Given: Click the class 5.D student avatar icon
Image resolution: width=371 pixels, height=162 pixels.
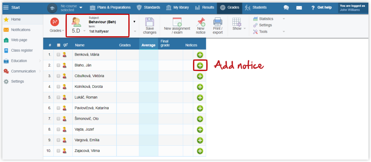Looking at the screenshot, I should (x=76, y=22).
